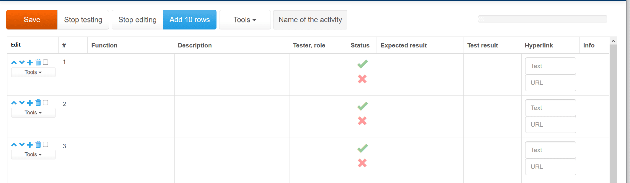Click the URL field in row 1
630x183 pixels.
coord(551,83)
